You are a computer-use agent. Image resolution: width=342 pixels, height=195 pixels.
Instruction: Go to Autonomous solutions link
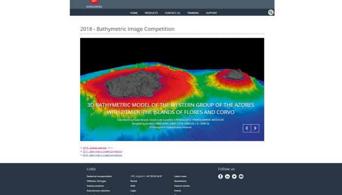(x=98, y=191)
